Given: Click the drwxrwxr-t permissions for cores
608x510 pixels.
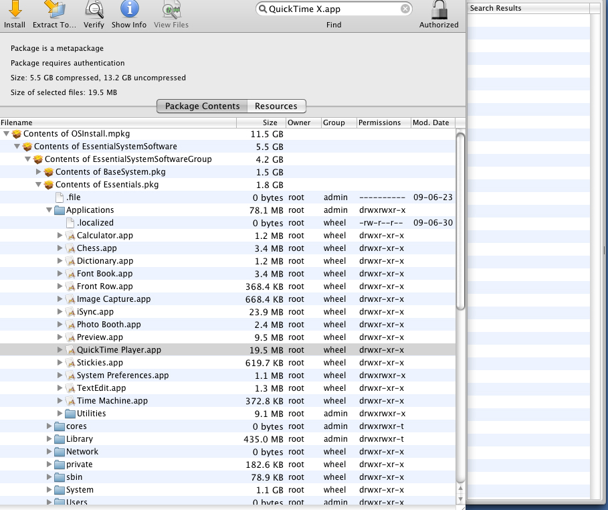Looking at the screenshot, I should tap(381, 426).
